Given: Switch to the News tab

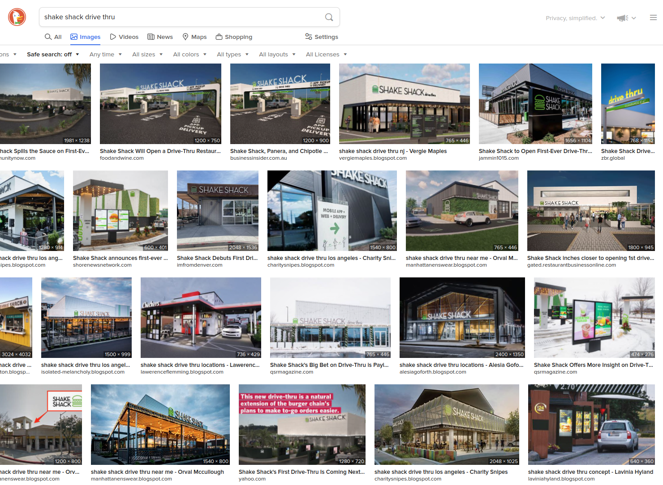Looking at the screenshot, I should [160, 37].
